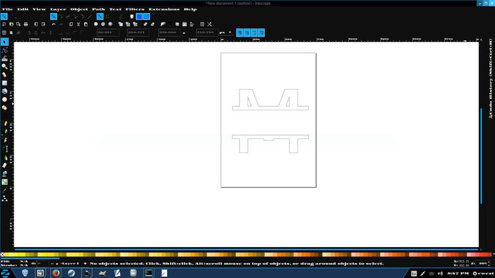Open the Path menu
The height and width of the screenshot is (278, 495).
point(98,9)
